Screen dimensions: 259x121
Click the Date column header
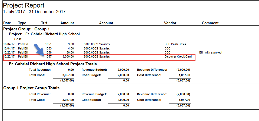[7, 23]
